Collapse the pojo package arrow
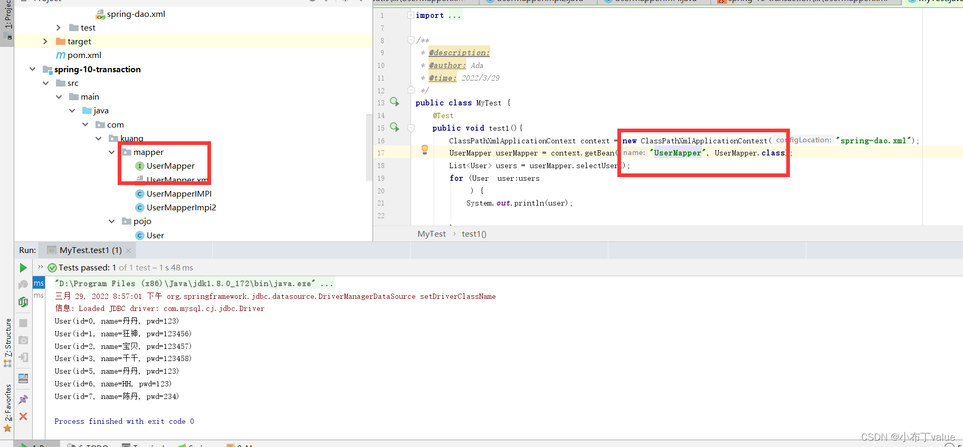963x447 pixels. click(112, 221)
